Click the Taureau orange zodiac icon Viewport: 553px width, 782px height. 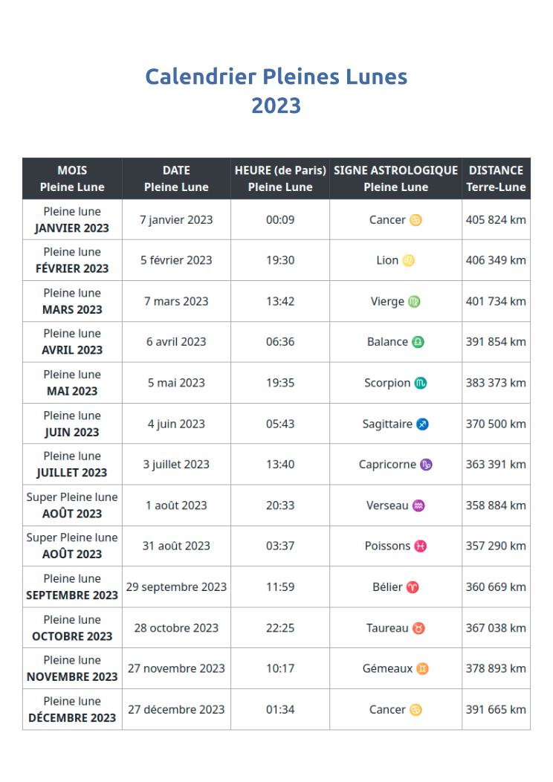coord(418,628)
